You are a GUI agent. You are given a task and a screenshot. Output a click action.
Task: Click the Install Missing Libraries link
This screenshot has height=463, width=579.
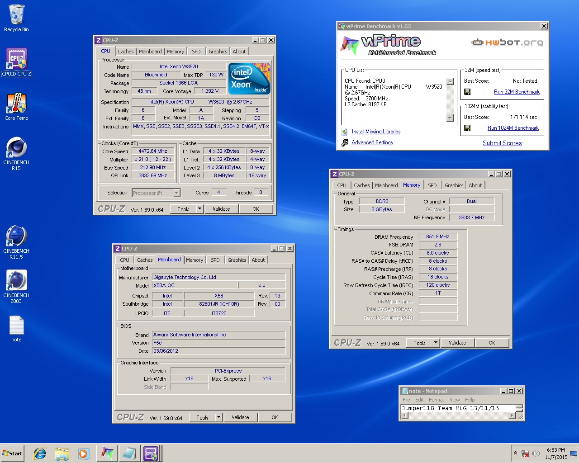pos(376,132)
